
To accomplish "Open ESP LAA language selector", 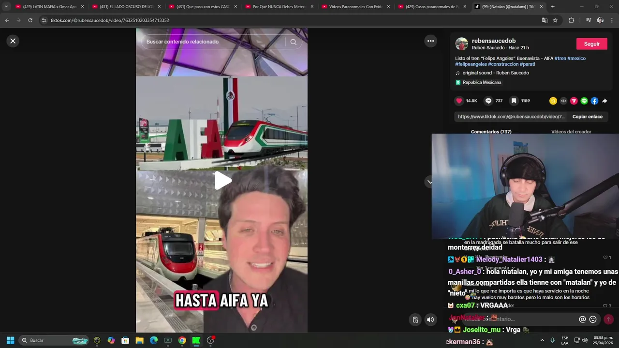I will click(x=565, y=340).
